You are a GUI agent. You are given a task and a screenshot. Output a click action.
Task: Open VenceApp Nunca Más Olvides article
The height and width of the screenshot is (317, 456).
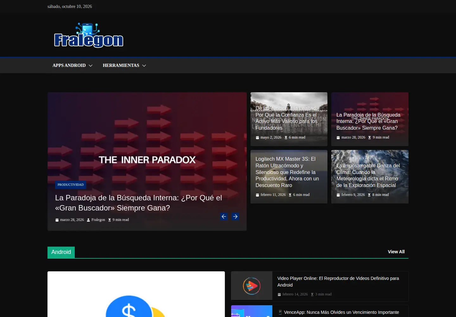pos(339,312)
